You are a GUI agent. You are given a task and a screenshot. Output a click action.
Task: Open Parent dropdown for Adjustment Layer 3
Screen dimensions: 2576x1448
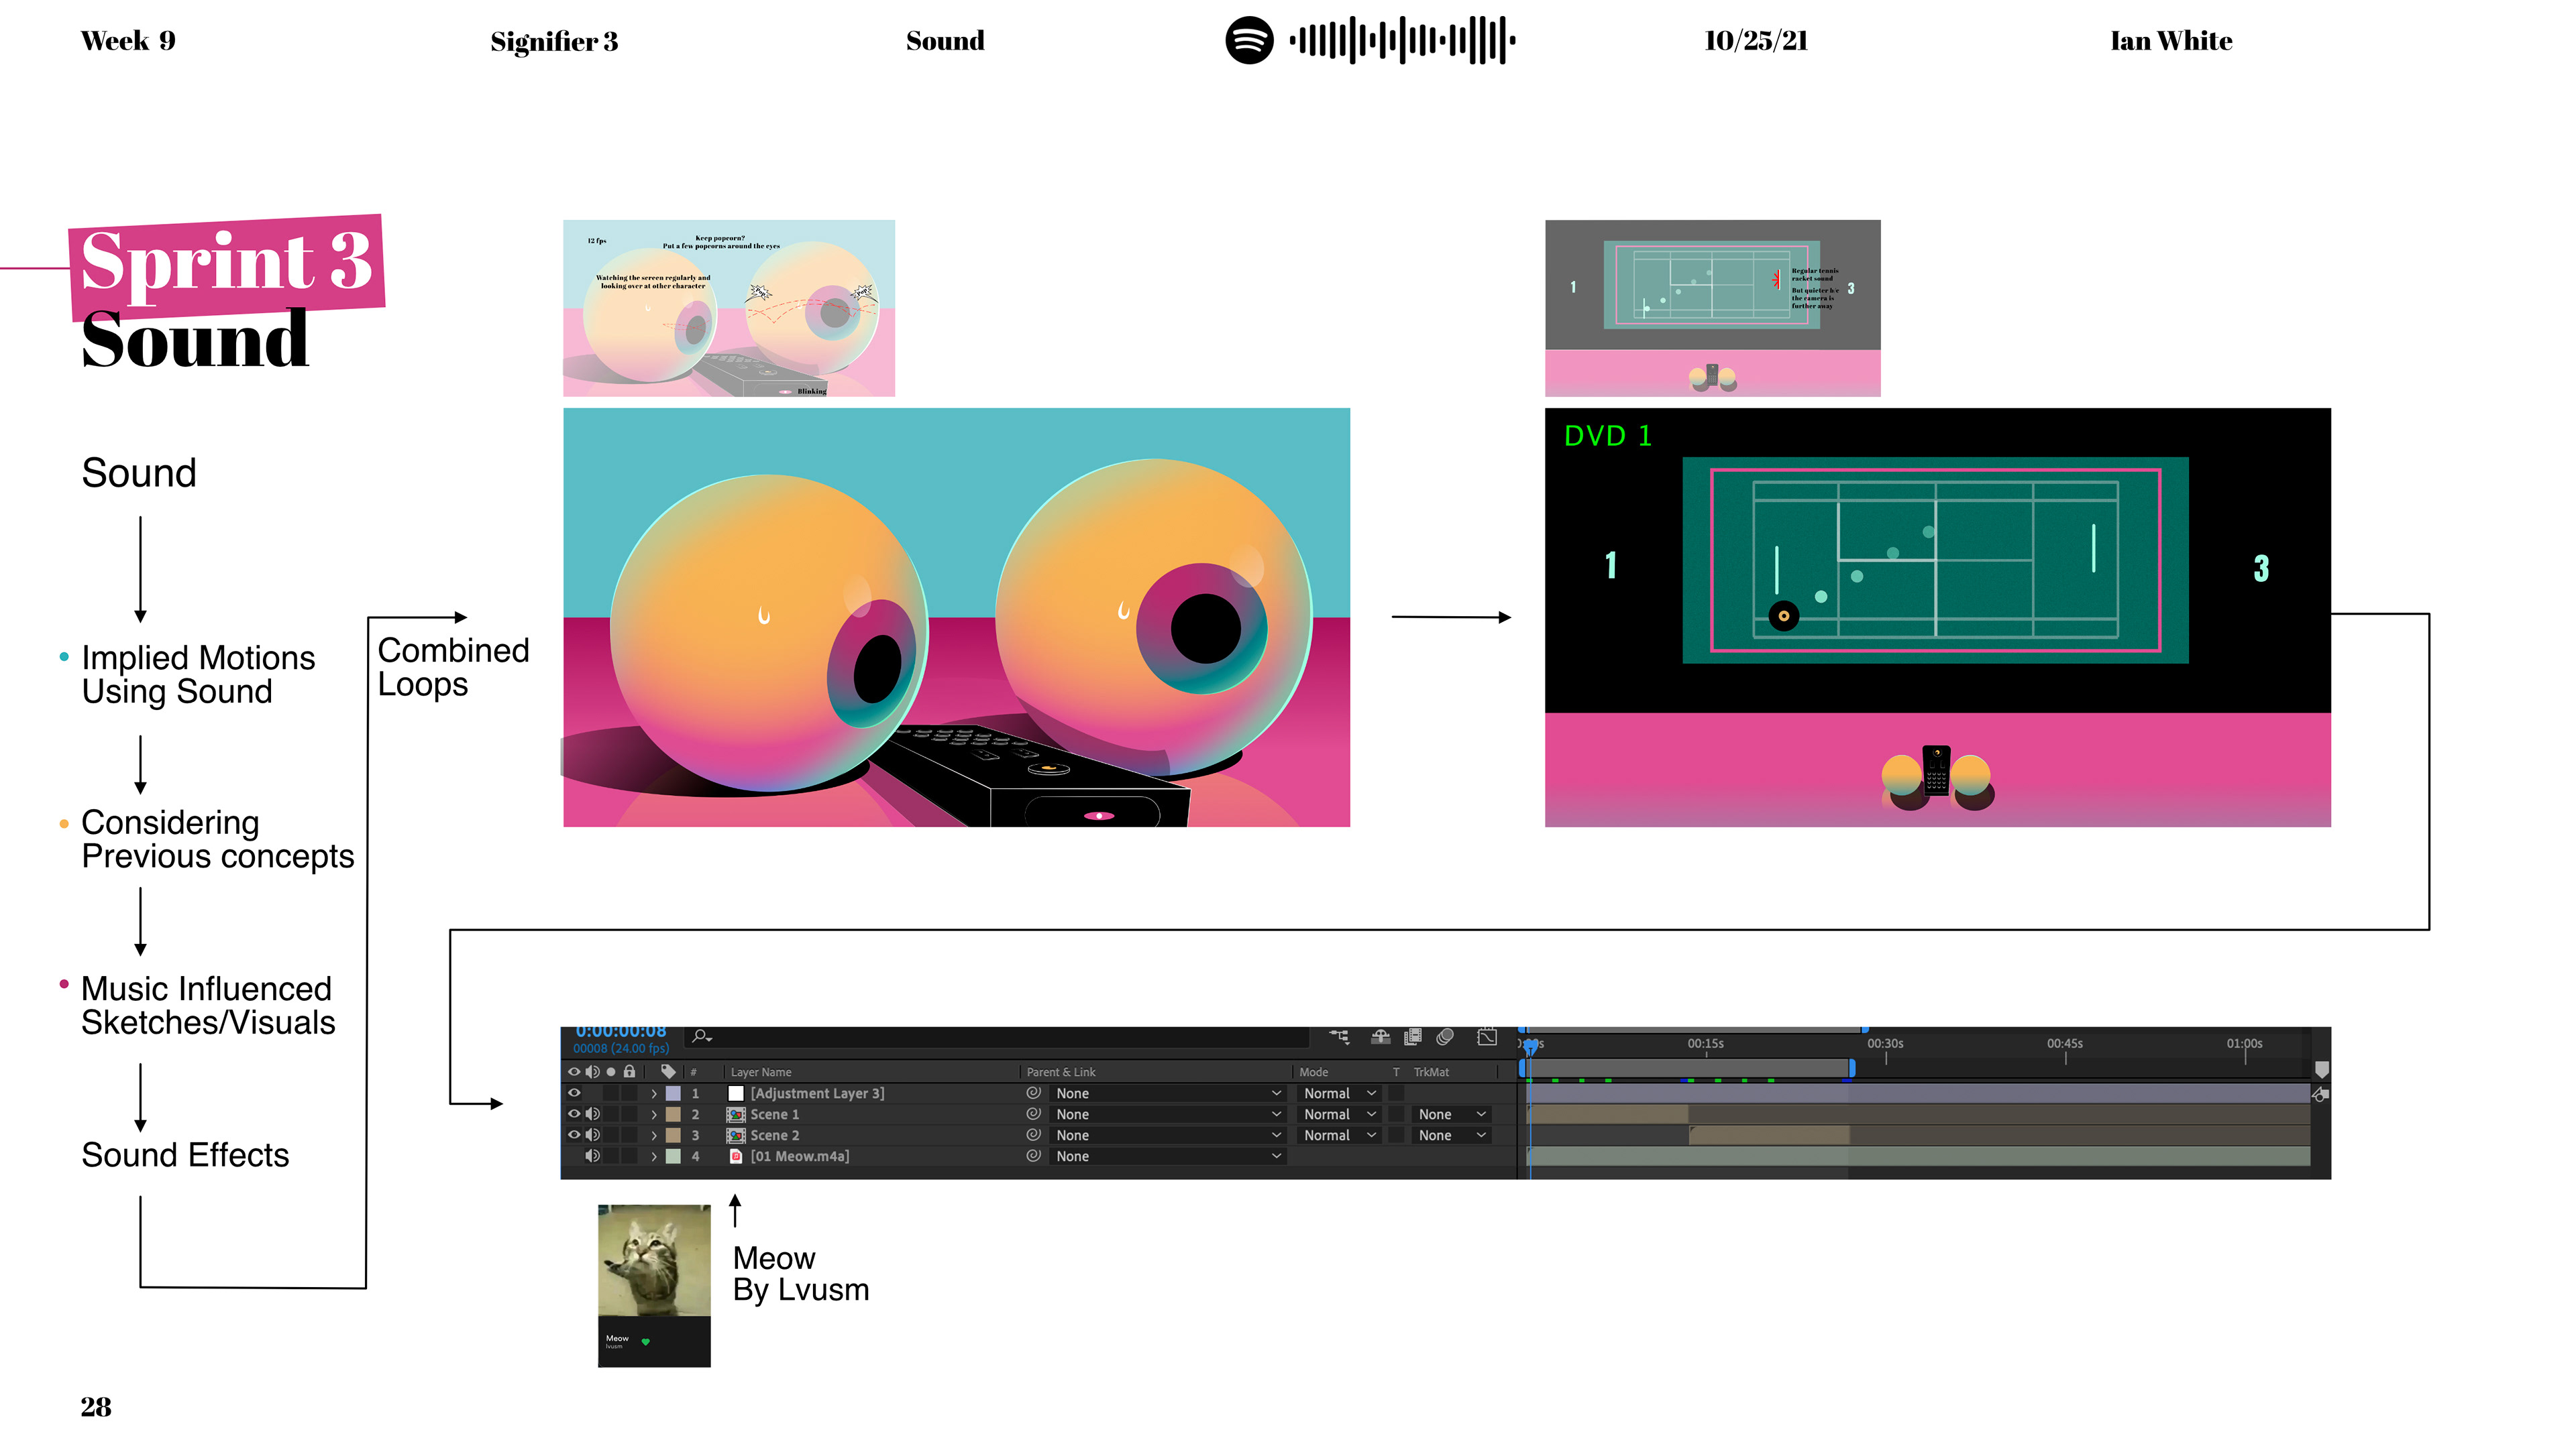point(1168,1093)
